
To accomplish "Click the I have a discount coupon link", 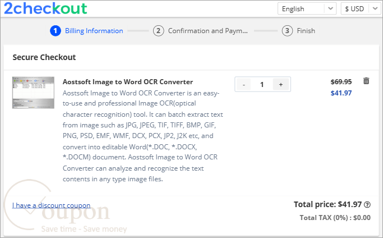I will [51, 205].
